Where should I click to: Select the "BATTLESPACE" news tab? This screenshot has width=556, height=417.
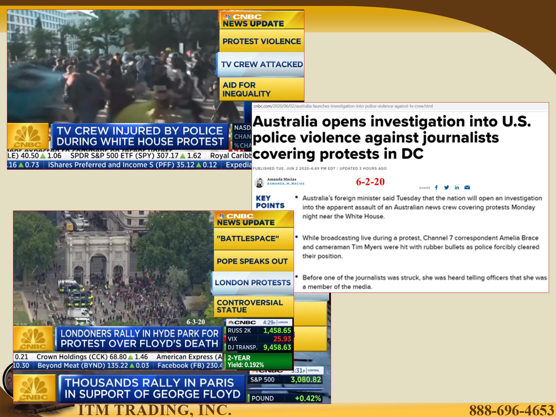(x=254, y=239)
